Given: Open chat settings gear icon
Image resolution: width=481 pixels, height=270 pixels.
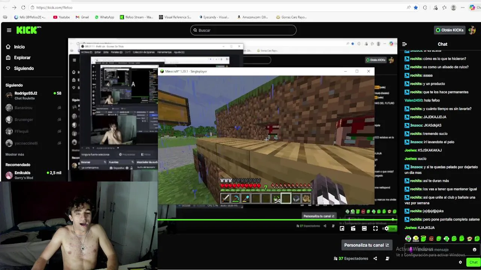Looking at the screenshot, I should coord(460,262).
